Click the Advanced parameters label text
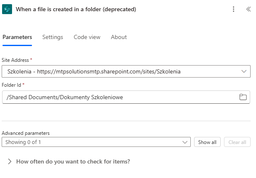The image size is (256, 178). coord(26,133)
